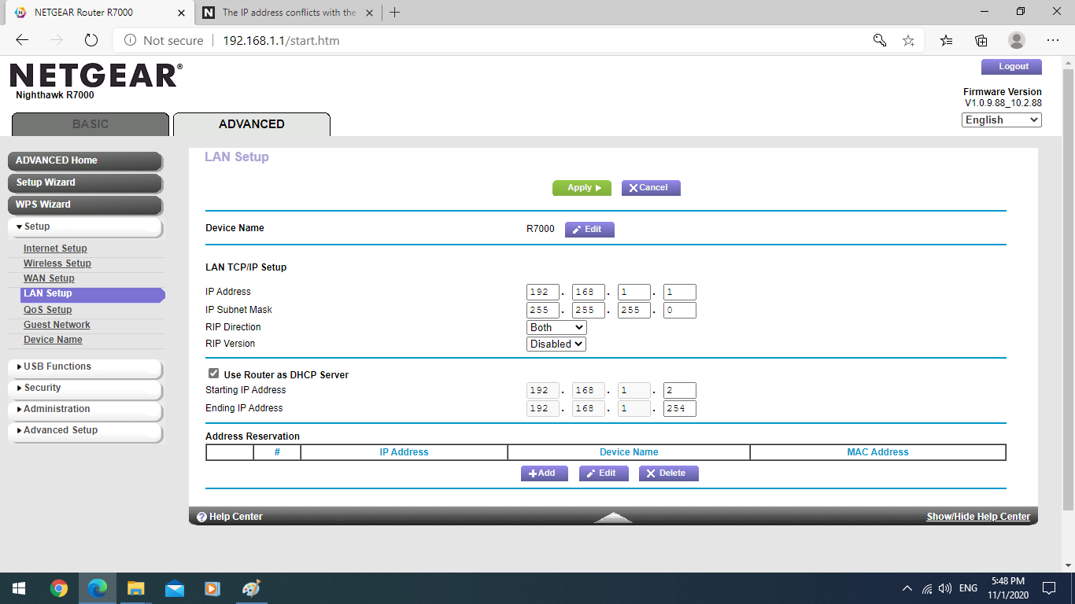1075x604 pixels.
Task: Click the page reload icon in the browser
Action: 91,40
